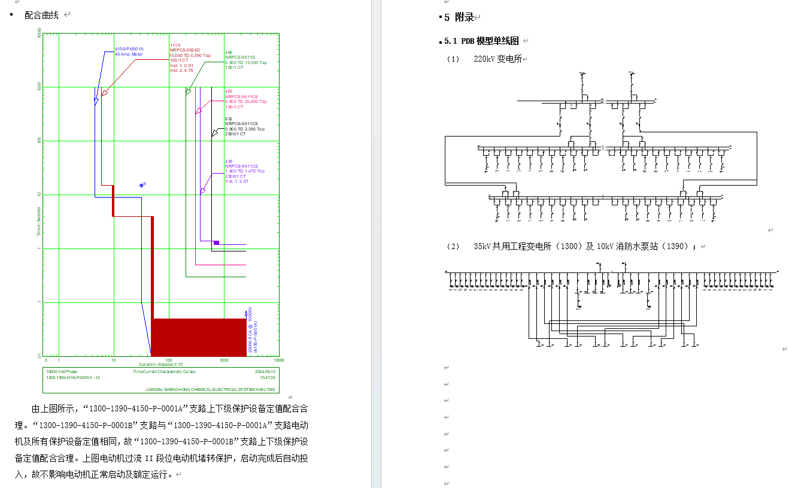This screenshot has width=789, height=488.
Task: Click the "NRPCS-9611D" relay label
Action: coord(240,57)
